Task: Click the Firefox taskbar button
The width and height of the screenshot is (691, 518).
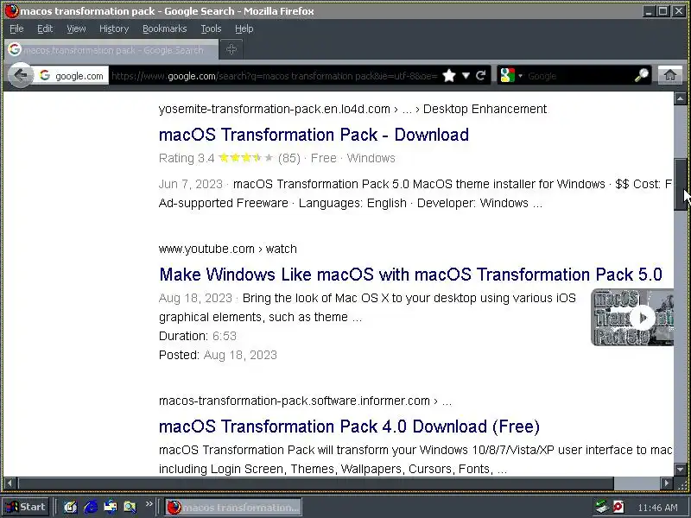Action: (x=233, y=507)
